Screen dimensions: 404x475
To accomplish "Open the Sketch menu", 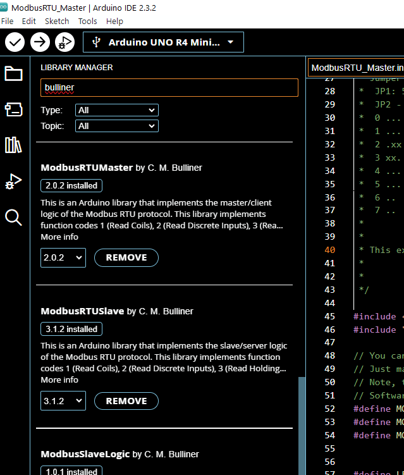I will (x=57, y=22).
